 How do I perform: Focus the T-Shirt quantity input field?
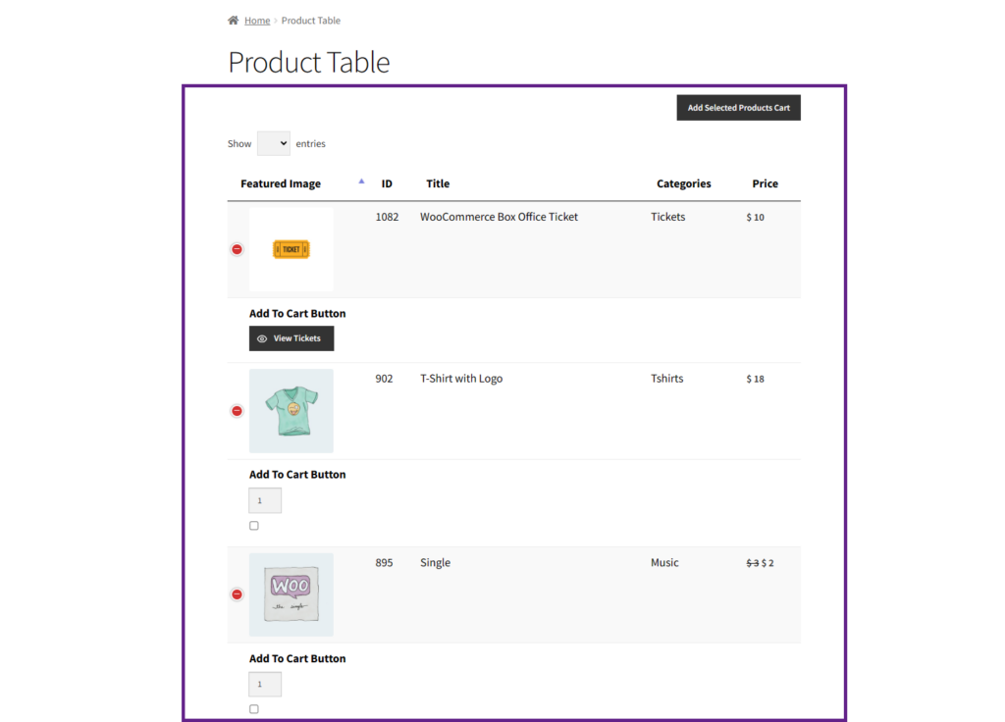(265, 500)
